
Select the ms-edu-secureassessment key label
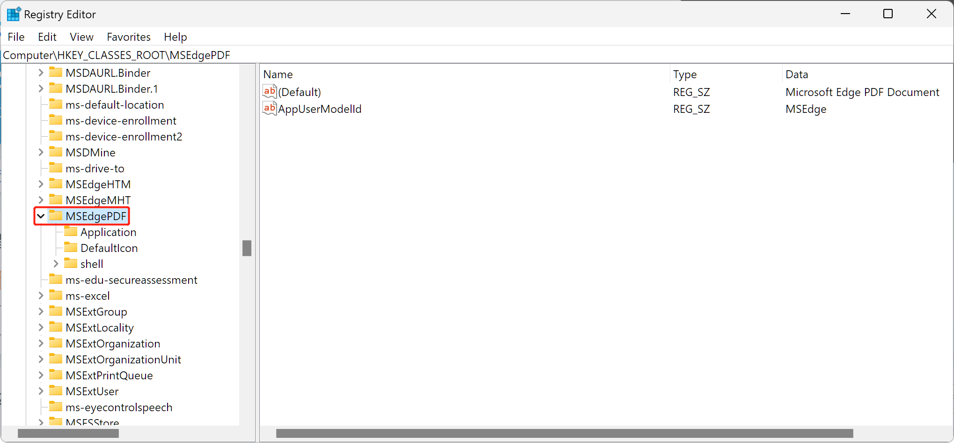(x=132, y=280)
